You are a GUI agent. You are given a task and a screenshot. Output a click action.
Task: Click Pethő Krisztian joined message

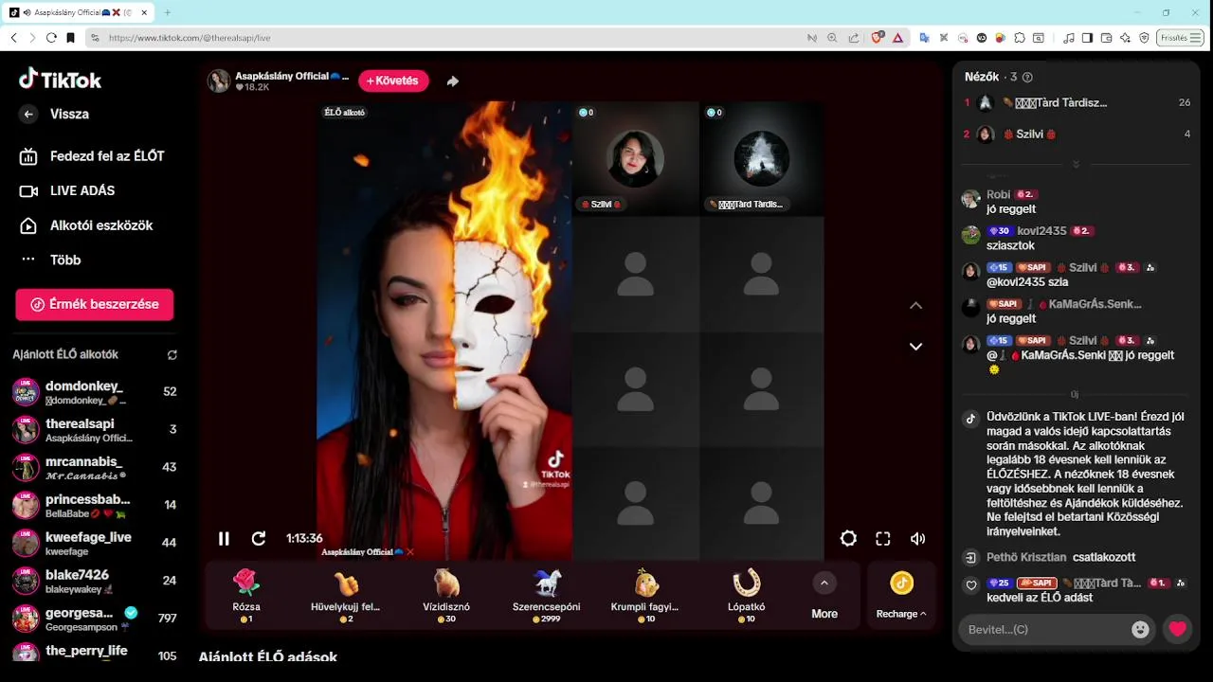(1060, 557)
